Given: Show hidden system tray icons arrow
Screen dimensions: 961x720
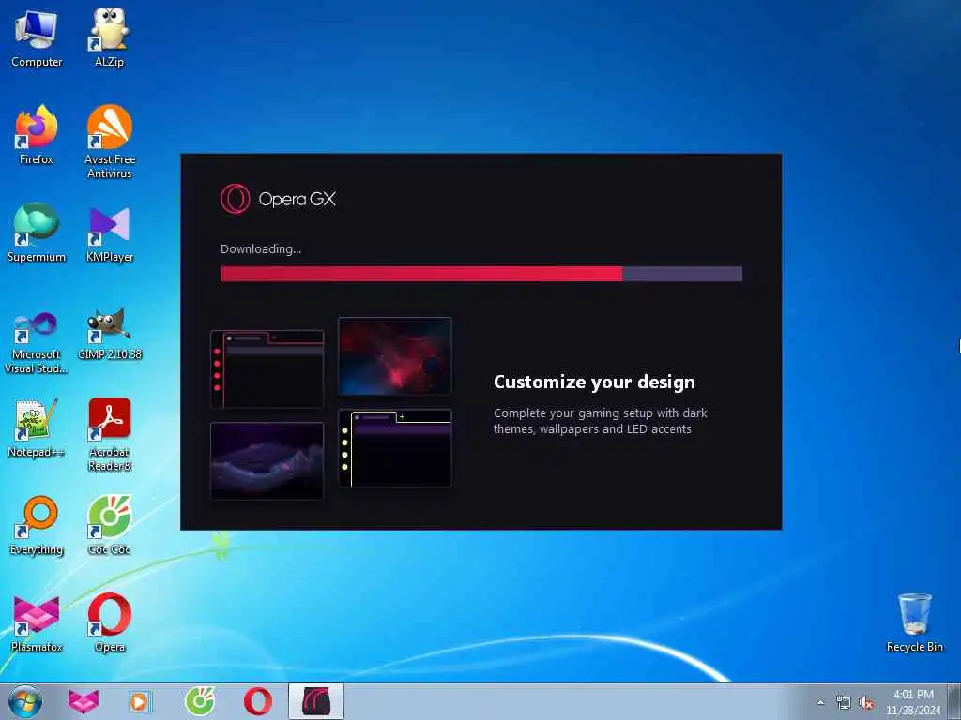Looking at the screenshot, I should point(820,703).
